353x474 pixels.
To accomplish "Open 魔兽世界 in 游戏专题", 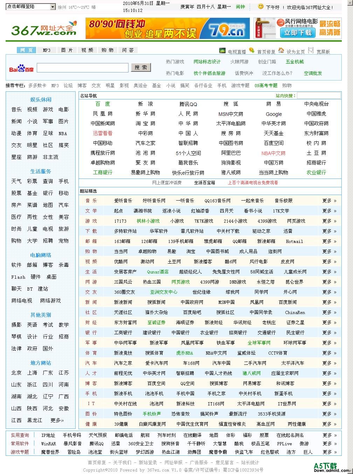I will [x=50, y=452].
